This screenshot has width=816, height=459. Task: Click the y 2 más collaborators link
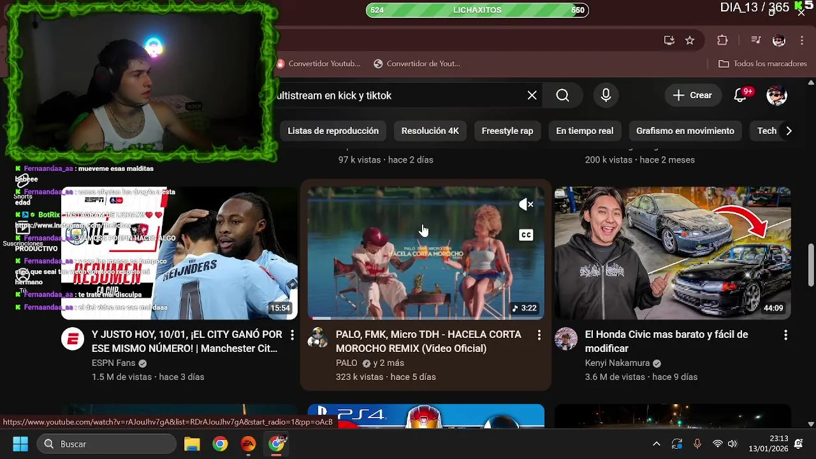click(389, 363)
